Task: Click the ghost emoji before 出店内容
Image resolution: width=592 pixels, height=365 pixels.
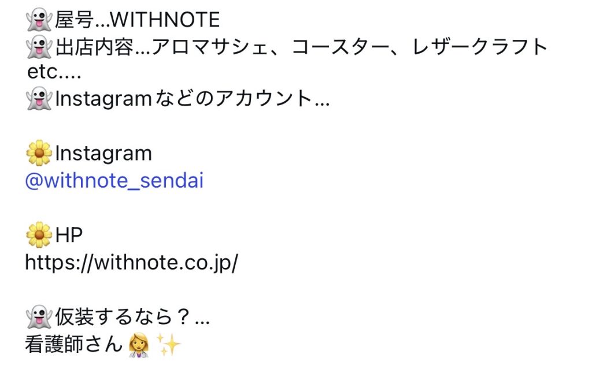Action: pos(39,47)
